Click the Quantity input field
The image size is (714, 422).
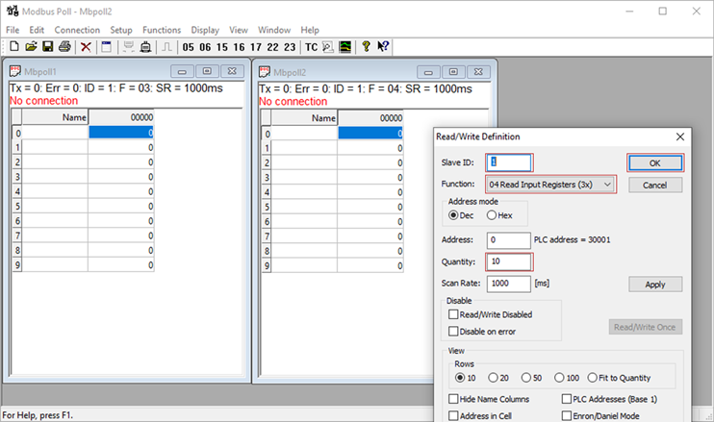pos(509,261)
